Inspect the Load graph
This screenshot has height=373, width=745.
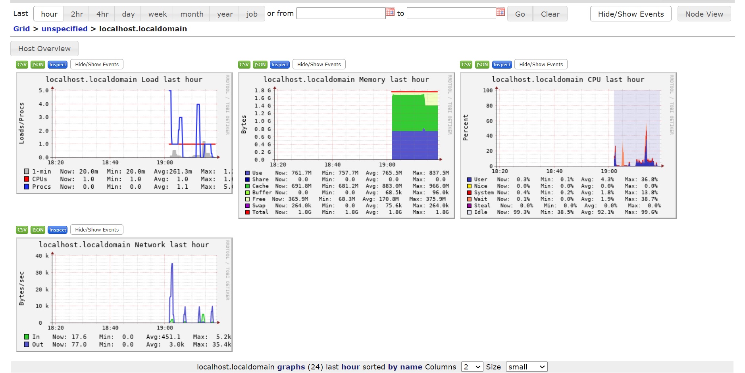(x=58, y=65)
